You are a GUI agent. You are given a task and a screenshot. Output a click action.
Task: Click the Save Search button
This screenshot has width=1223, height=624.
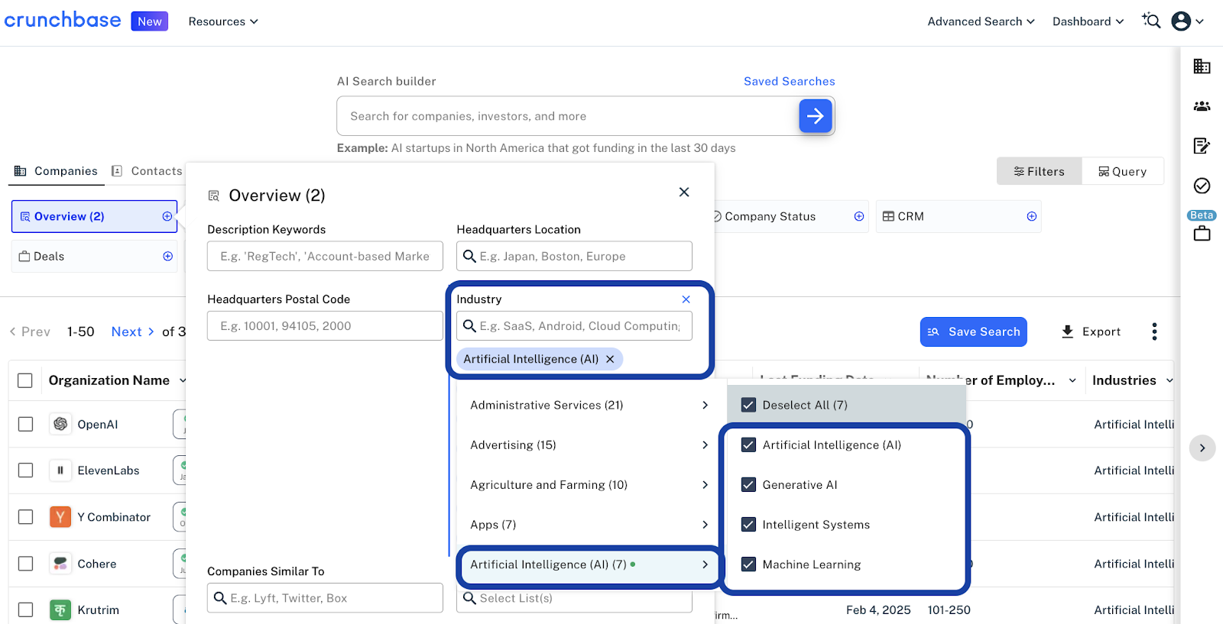974,331
